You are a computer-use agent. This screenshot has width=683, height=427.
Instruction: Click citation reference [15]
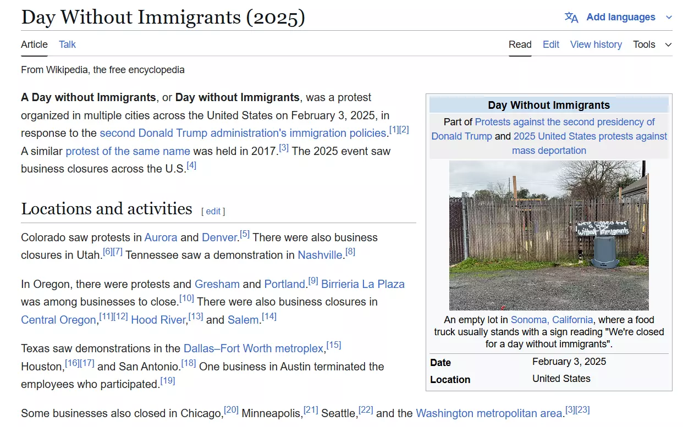pyautogui.click(x=334, y=345)
